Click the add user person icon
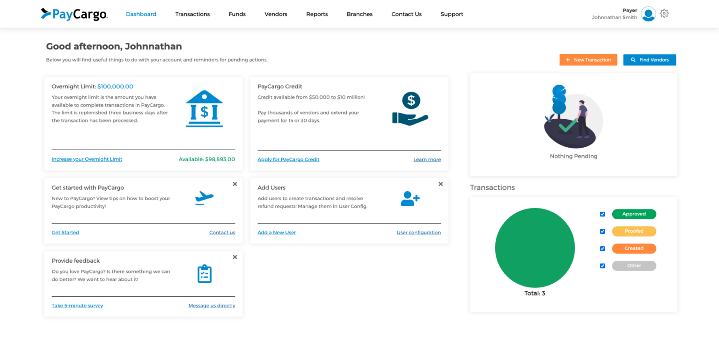Image resolution: width=719 pixels, height=359 pixels. coord(410,198)
